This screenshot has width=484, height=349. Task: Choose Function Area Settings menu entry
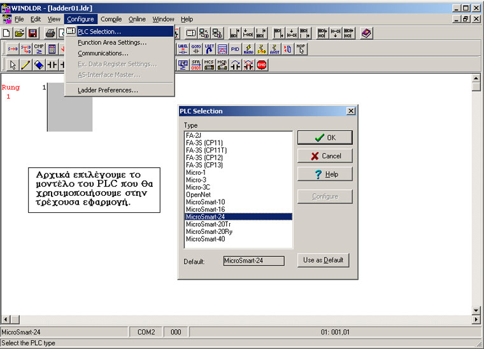111,43
